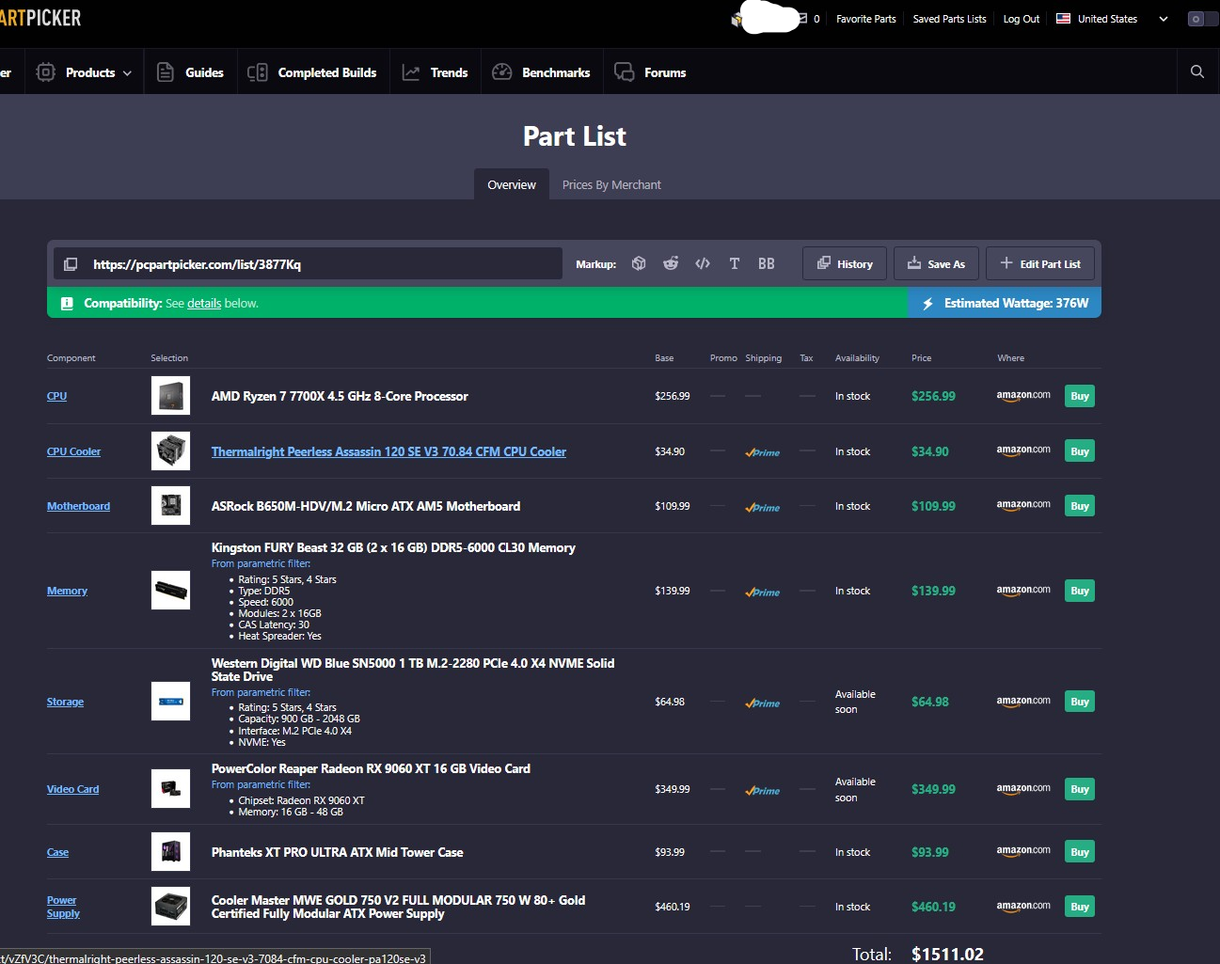This screenshot has width=1220, height=964.
Task: Click the Log Out link
Action: (x=1022, y=19)
